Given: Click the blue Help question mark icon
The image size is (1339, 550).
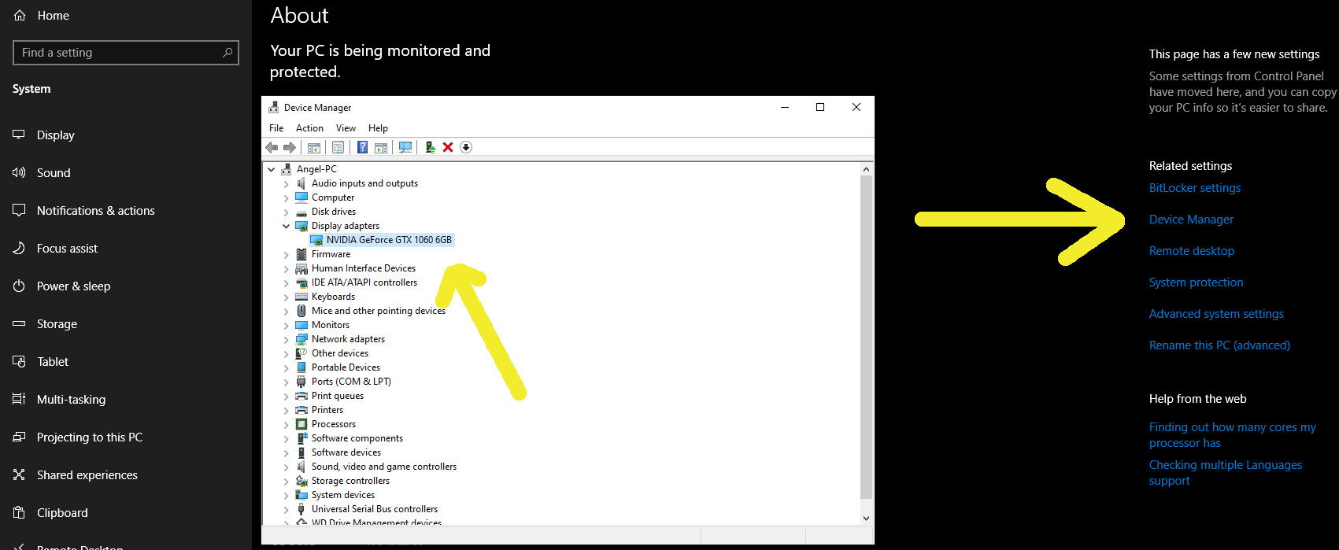Looking at the screenshot, I should 362,147.
